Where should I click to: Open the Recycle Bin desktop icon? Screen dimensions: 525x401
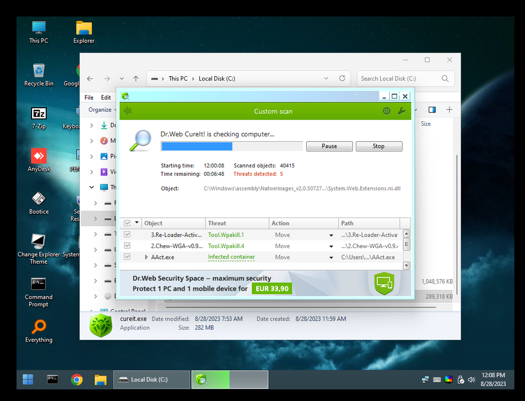click(x=39, y=75)
